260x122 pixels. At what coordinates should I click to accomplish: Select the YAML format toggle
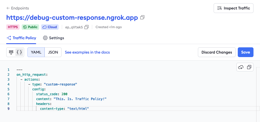tap(36, 52)
